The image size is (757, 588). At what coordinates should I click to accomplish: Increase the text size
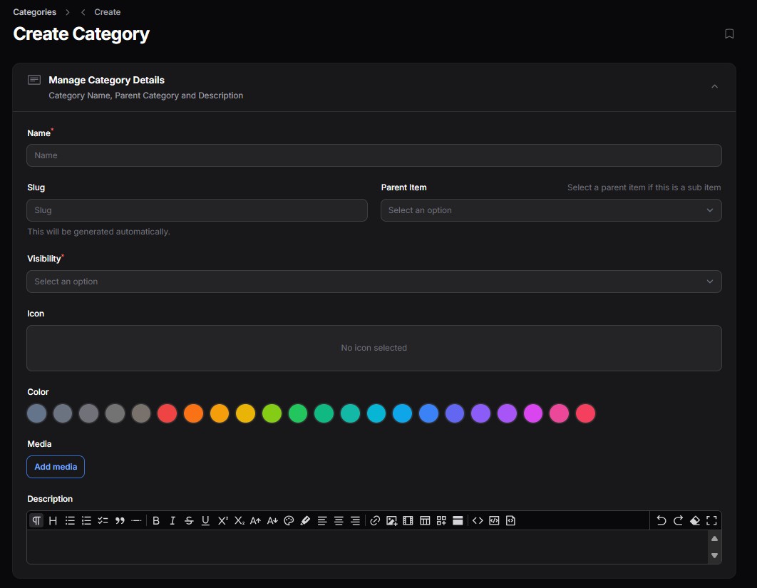click(x=255, y=520)
